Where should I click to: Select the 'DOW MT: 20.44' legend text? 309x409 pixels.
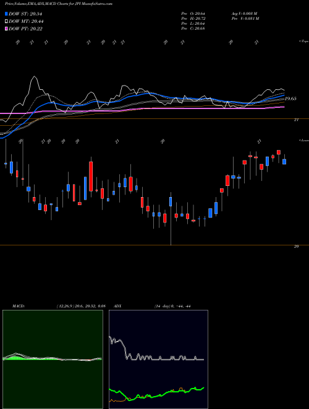click(x=27, y=22)
